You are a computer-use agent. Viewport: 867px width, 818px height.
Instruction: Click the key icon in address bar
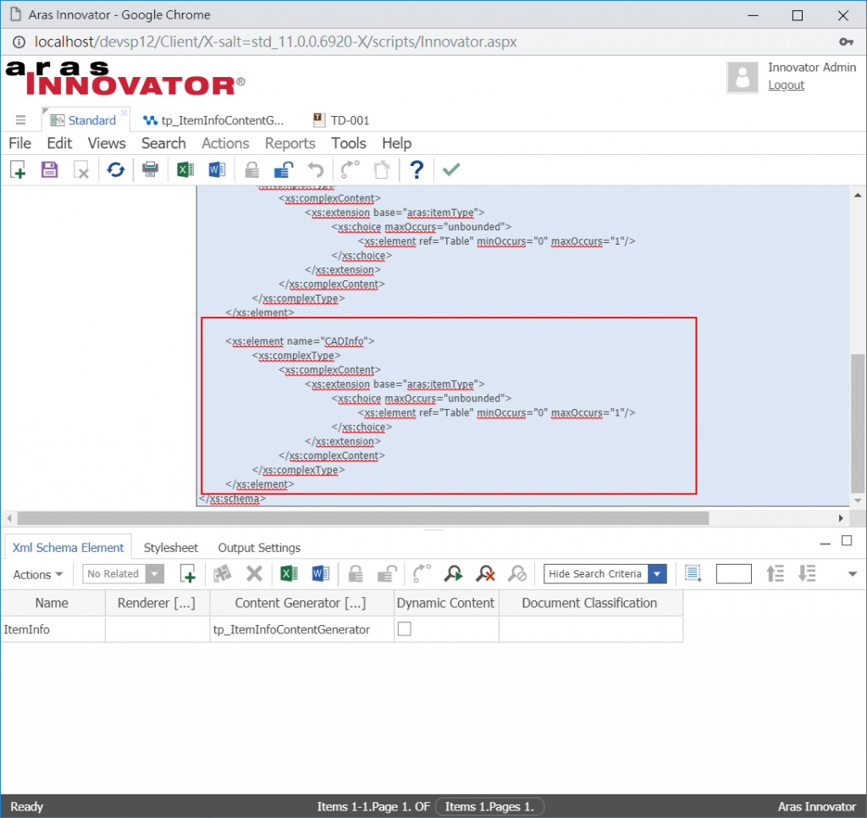coord(846,42)
